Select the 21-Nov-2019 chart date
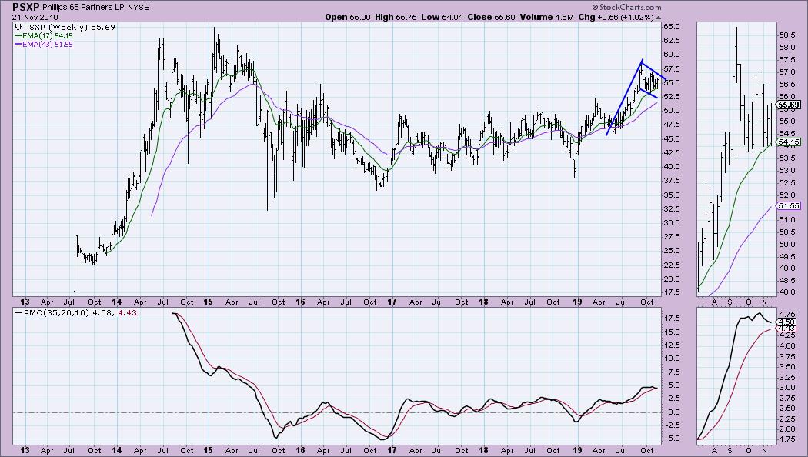Screen dimensions: 808x457 [35, 17]
